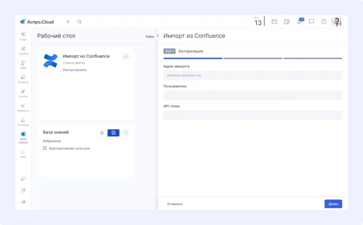The height and width of the screenshot is (225, 363).
Task: Switch to the document view in База знаний
Action: (113, 133)
